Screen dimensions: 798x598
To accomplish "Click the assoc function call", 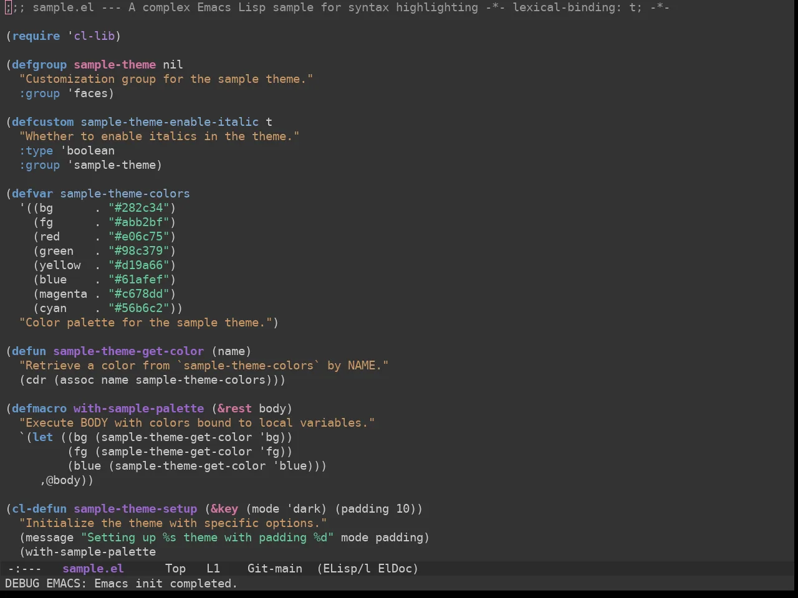I will click(77, 380).
